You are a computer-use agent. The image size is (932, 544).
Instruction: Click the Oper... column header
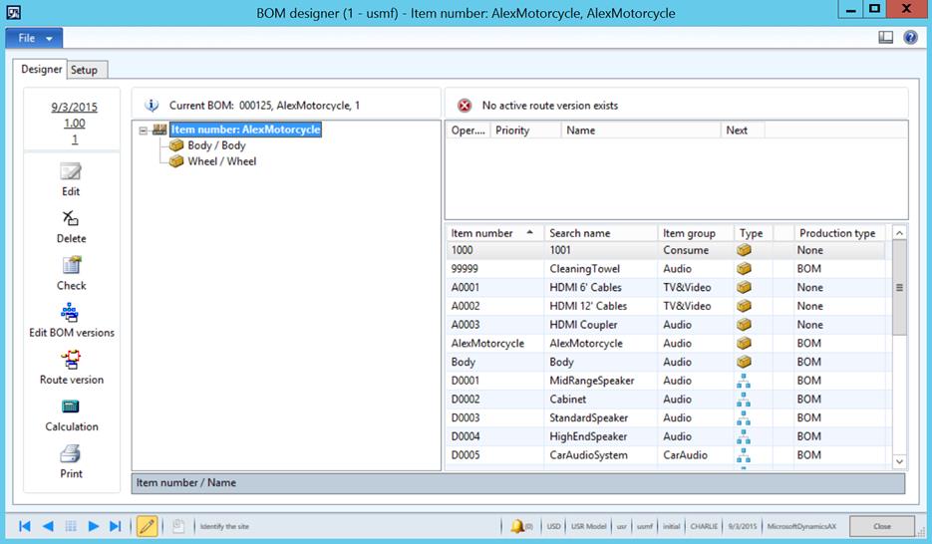coord(467,131)
